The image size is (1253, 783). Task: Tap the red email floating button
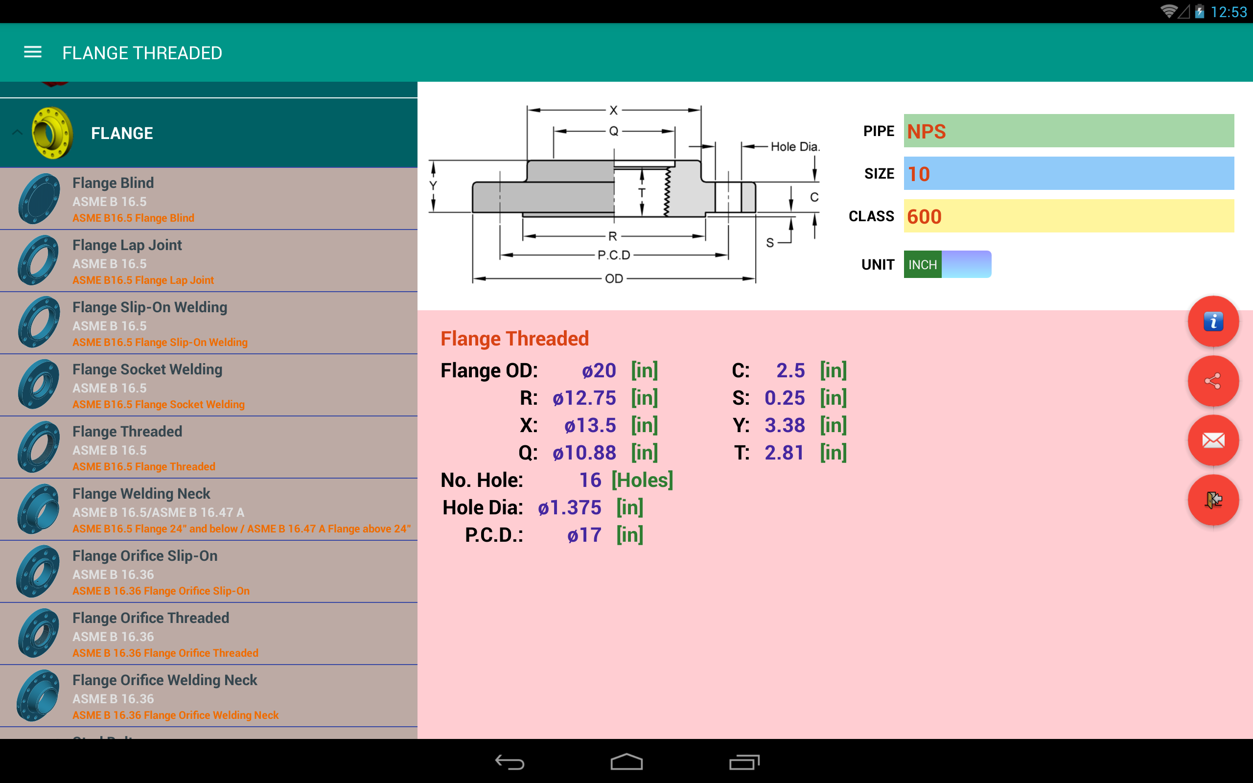pos(1212,441)
